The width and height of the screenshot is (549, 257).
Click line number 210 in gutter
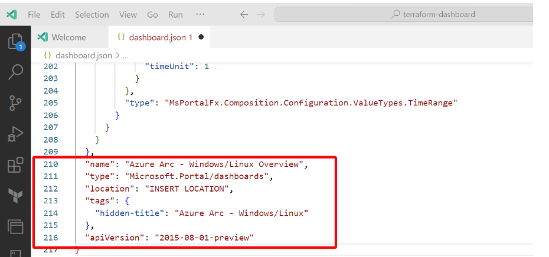point(51,164)
